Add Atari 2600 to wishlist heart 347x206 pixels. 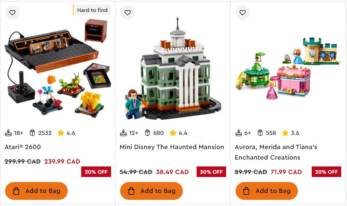[12, 13]
